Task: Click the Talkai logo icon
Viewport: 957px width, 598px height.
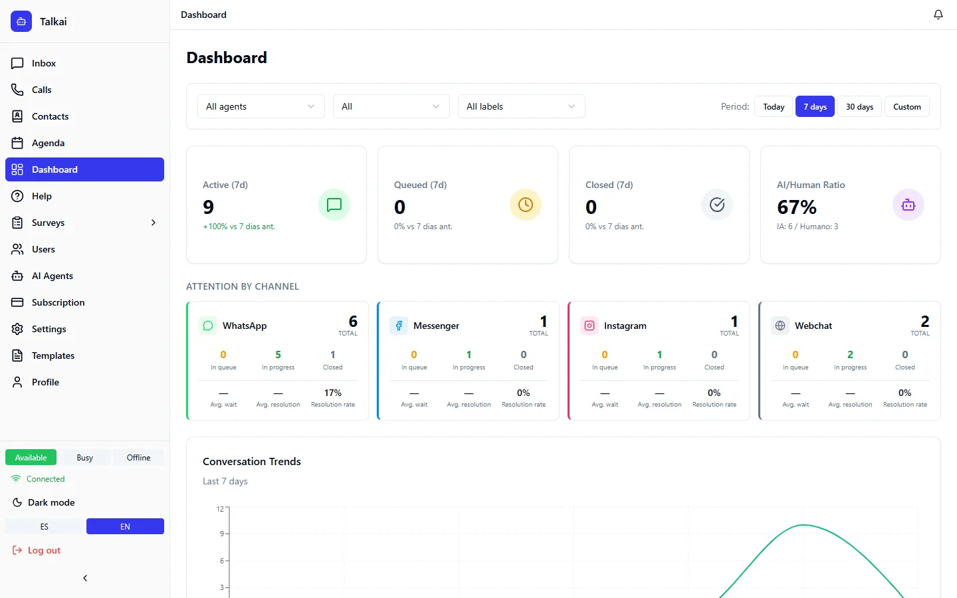Action: pyautogui.click(x=21, y=21)
